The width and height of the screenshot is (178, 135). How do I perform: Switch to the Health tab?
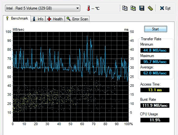click(x=55, y=19)
